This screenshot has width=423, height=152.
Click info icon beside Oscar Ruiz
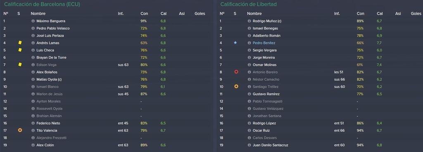point(249,131)
